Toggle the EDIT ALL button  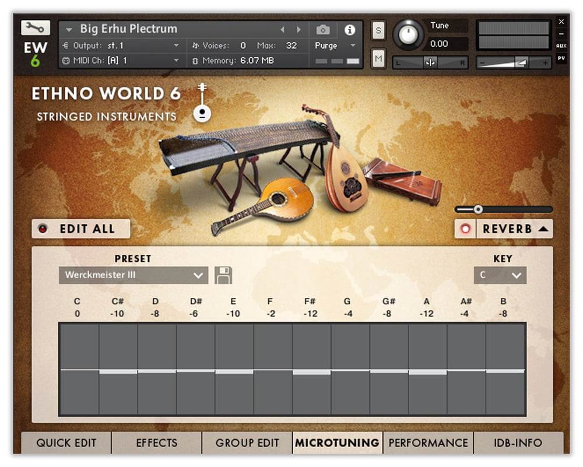tap(81, 229)
